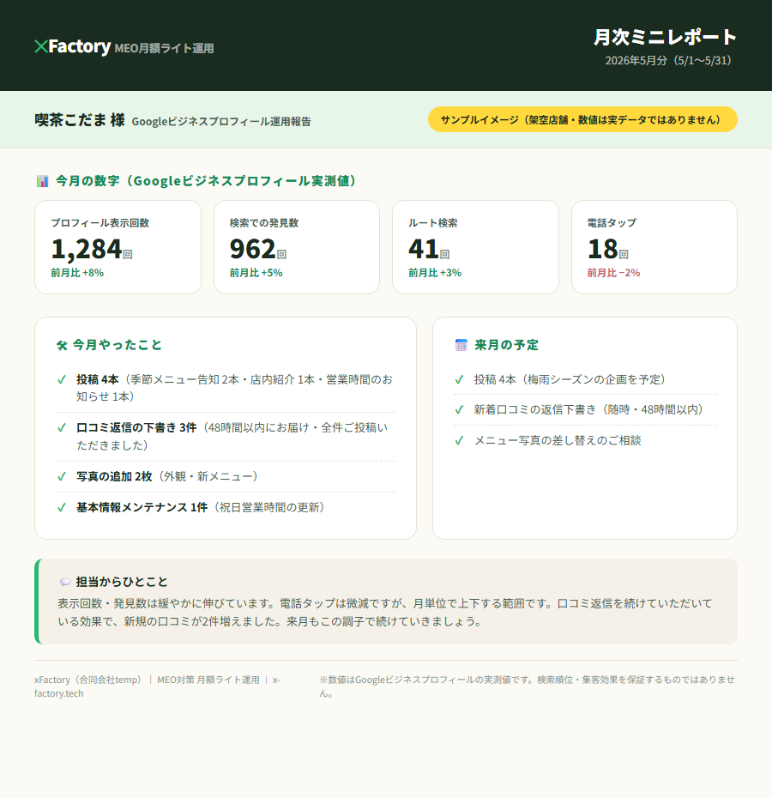Click 投稿 4本 bold text in 今月やったこと
Viewport: 772px width, 798px height.
coord(97,379)
